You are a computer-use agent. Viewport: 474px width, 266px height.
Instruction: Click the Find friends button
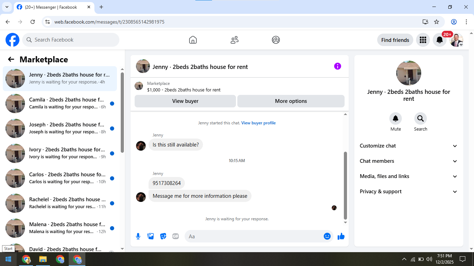(x=395, y=40)
